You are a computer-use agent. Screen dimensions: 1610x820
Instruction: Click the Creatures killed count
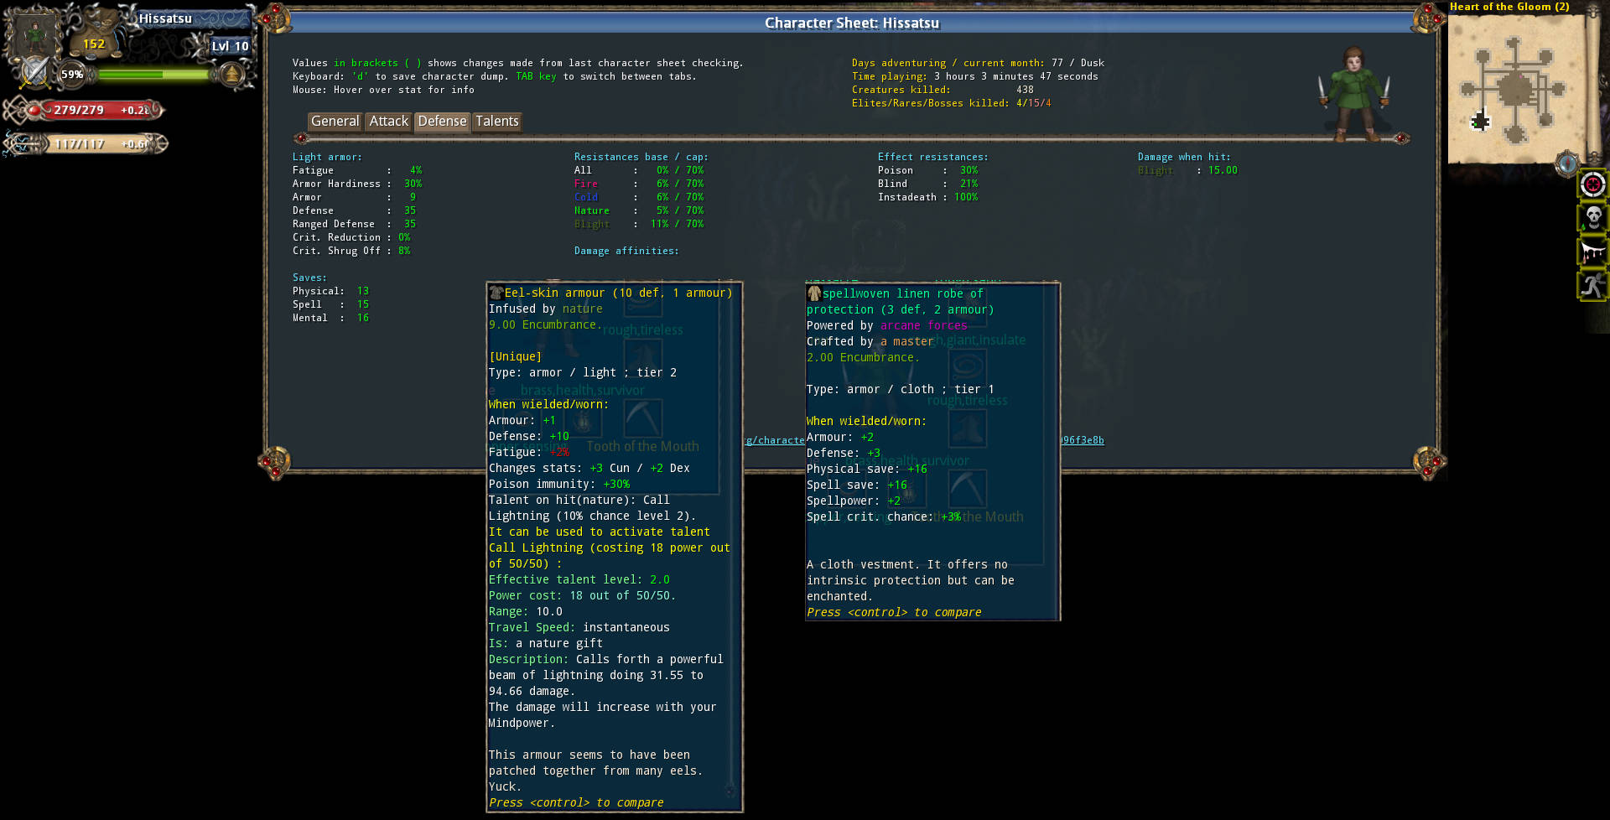[1025, 90]
